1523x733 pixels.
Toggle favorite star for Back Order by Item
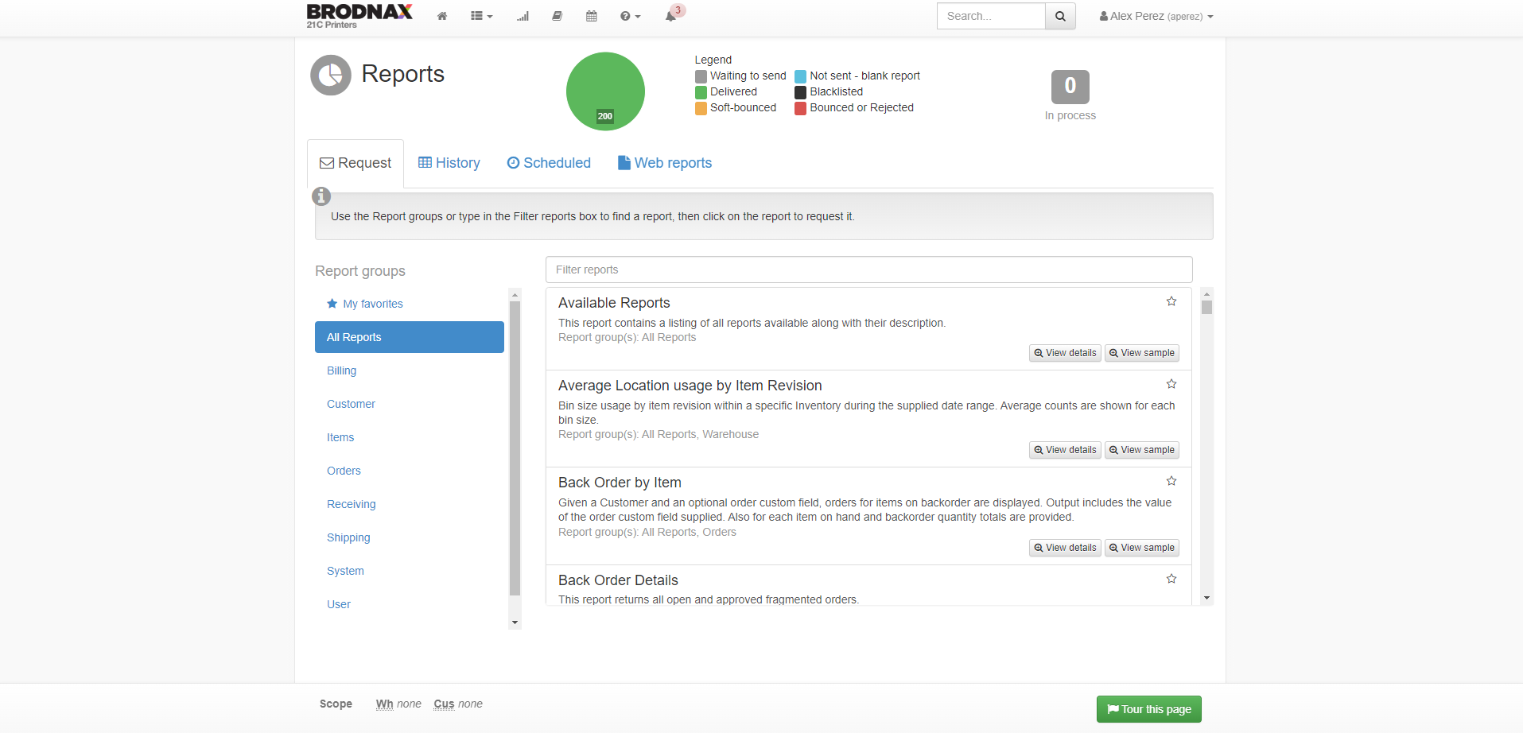(x=1171, y=481)
